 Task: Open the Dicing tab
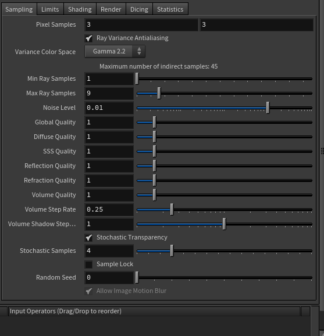[x=139, y=9]
